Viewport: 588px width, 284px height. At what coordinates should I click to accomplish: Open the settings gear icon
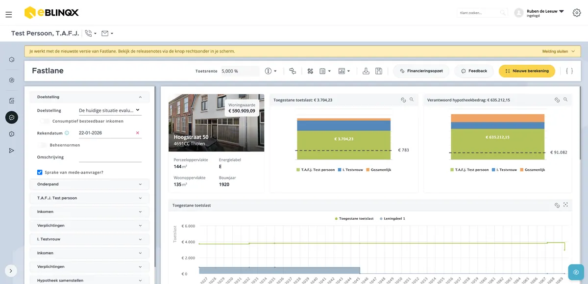(576, 13)
